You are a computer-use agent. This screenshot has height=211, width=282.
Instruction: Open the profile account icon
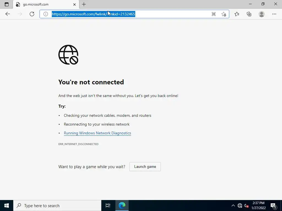(262, 14)
